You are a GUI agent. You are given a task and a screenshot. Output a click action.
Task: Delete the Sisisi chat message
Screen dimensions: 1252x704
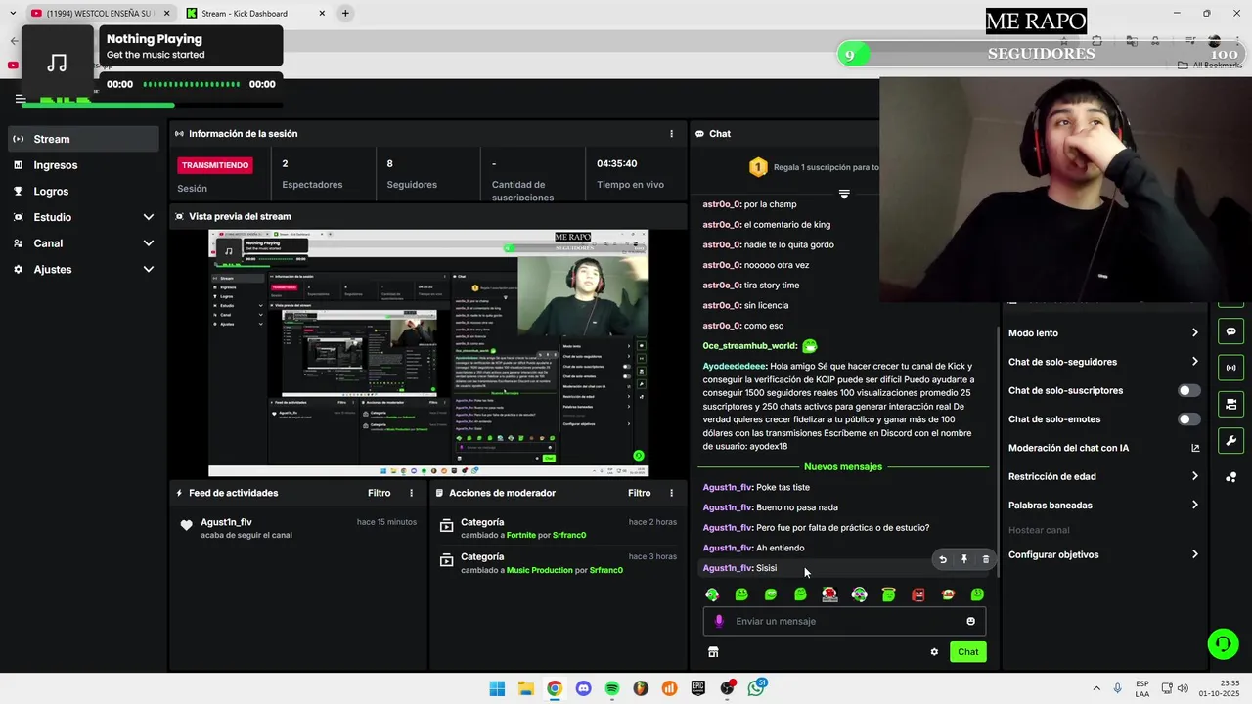(x=986, y=559)
